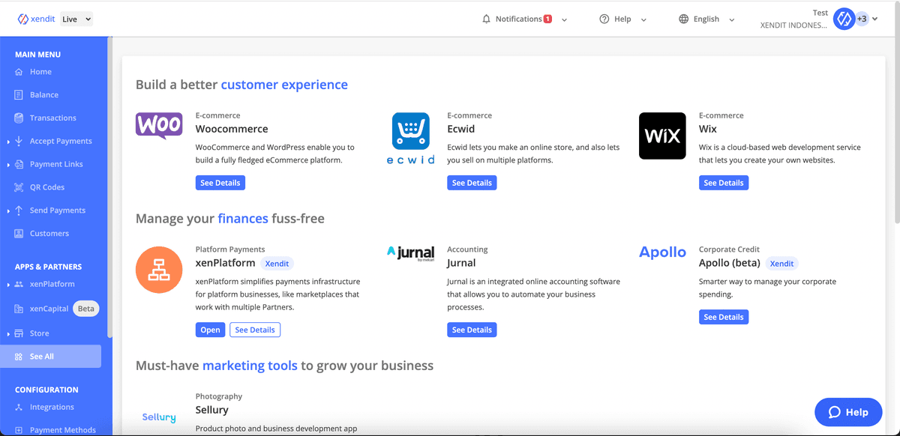Open xenCapital menu item

coord(49,309)
